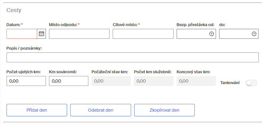Focus the Datum date input field
Viewport: 265px width, 125px height.
(x=22, y=34)
